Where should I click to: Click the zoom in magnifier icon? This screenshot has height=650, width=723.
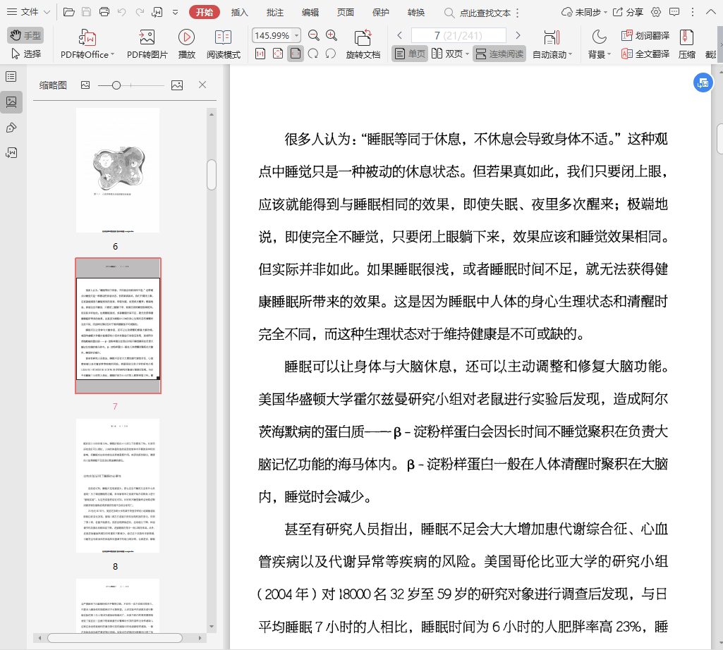click(x=331, y=35)
